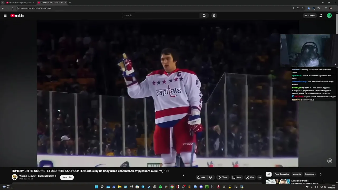The width and height of the screenshot is (338, 190).
Task: Open the Chrome profile avatar
Action: (330, 8)
